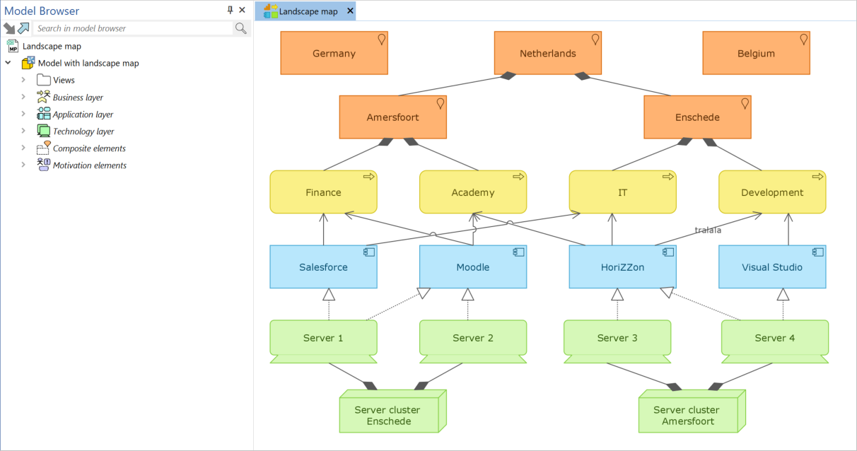Click the Motivation elements icon in tree
This screenshot has height=451, width=857.
43,165
